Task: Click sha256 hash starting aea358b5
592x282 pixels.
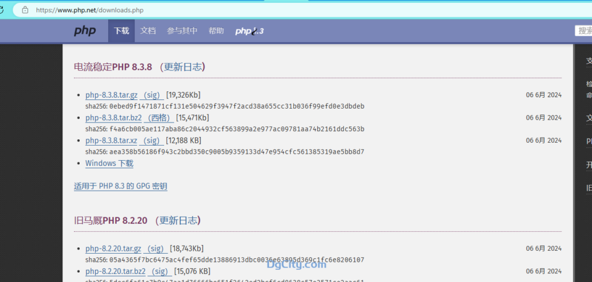Action: (236, 152)
